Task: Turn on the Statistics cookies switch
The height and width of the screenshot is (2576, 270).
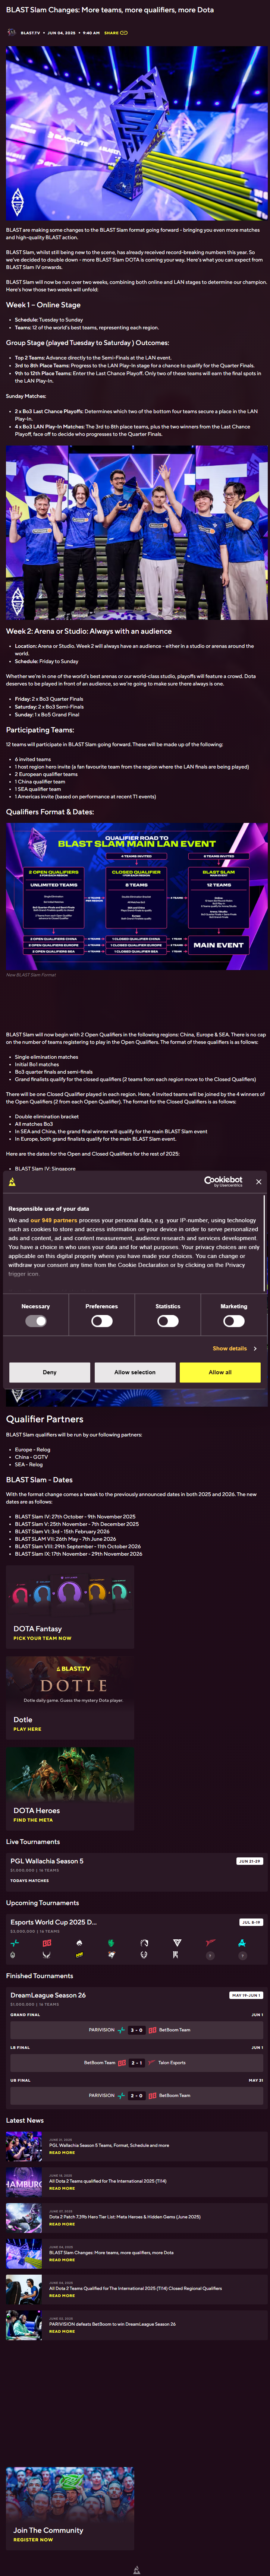Action: 168,1321
